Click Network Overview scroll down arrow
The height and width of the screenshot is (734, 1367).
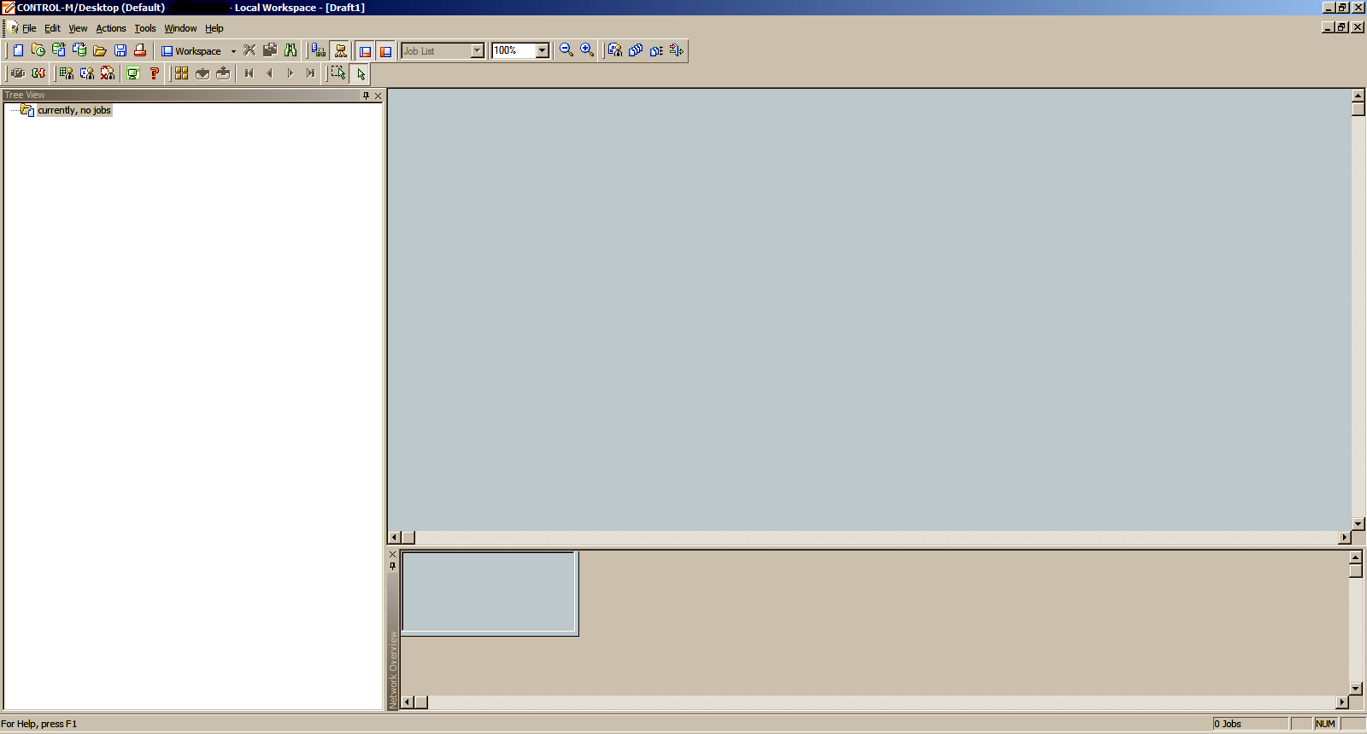point(1356,688)
